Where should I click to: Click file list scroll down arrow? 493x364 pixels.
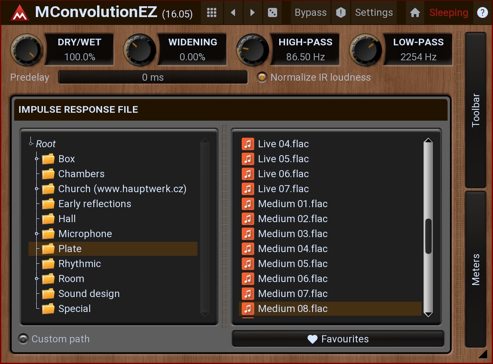(428, 314)
